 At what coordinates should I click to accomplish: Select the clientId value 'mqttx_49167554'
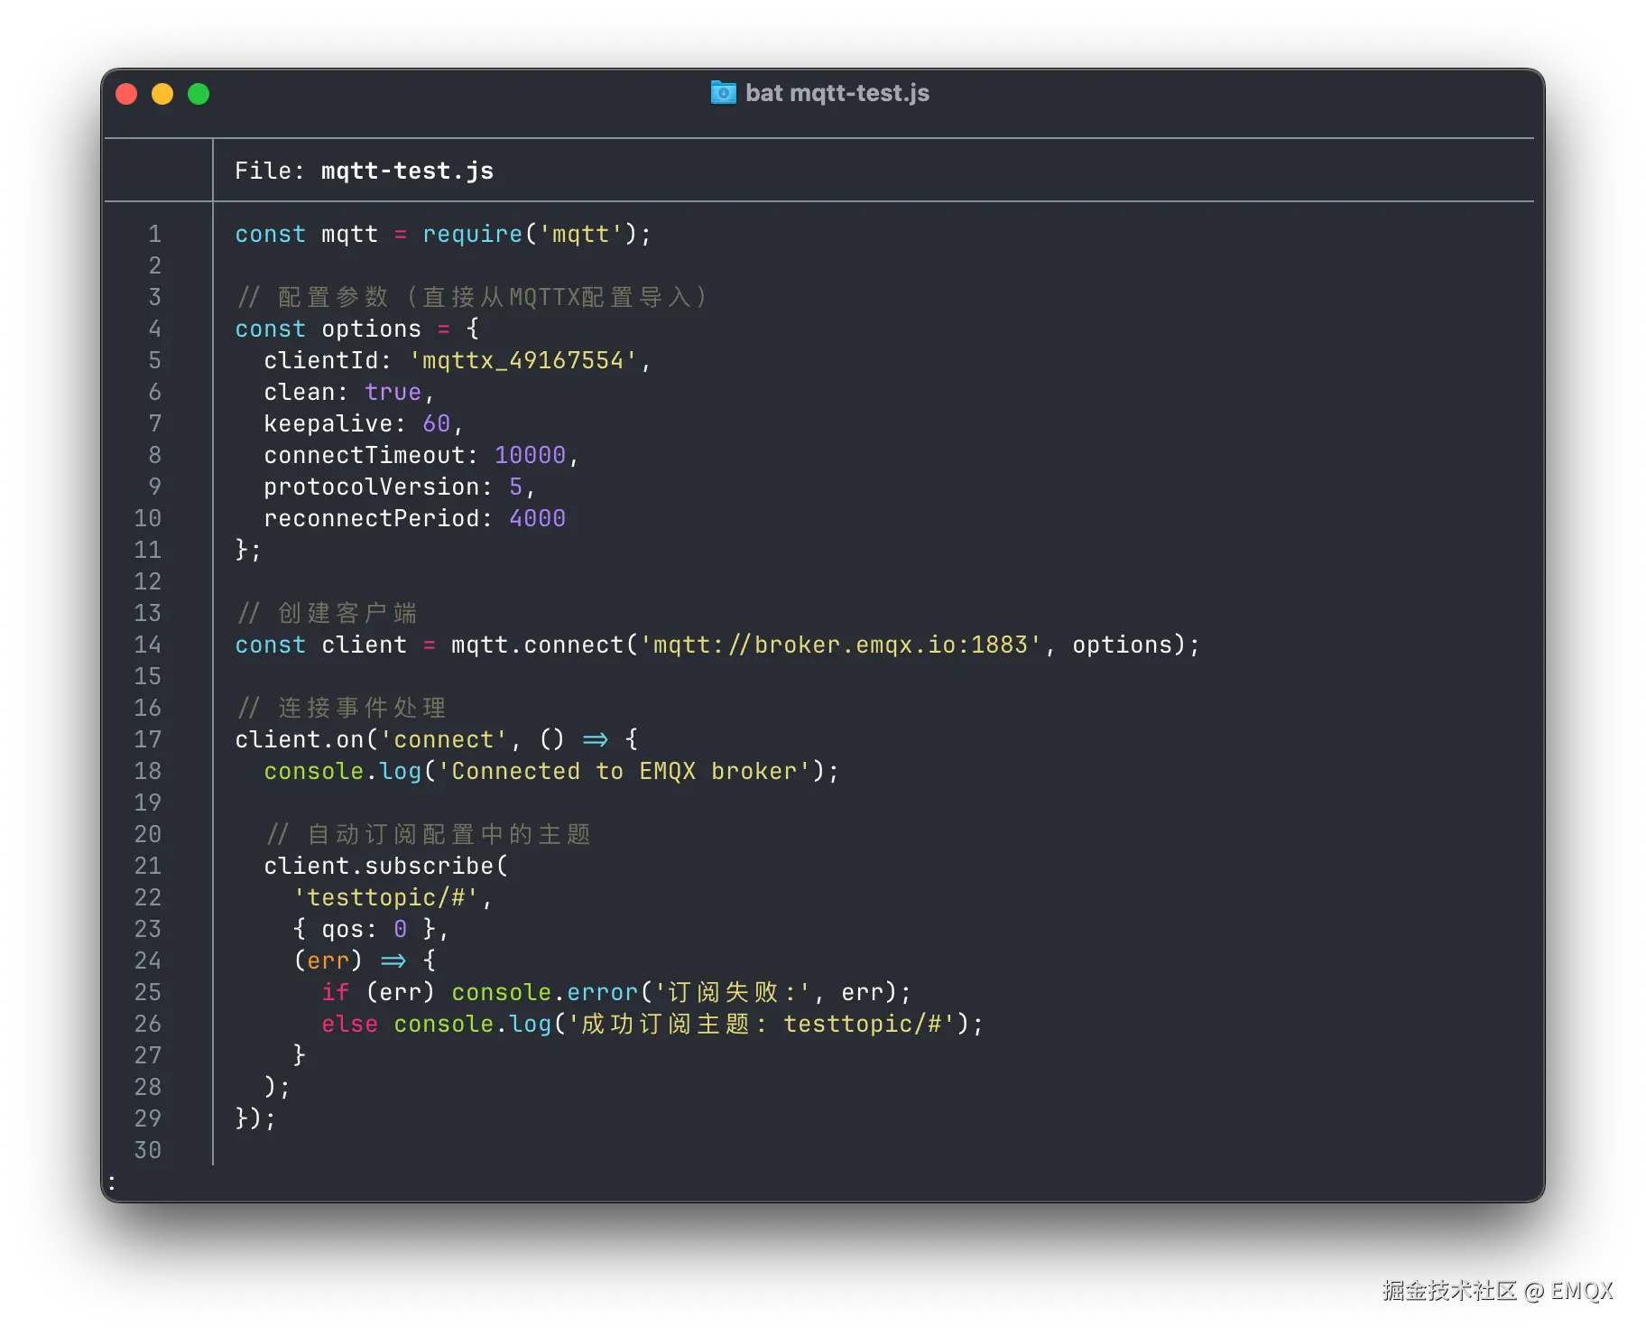(x=523, y=360)
